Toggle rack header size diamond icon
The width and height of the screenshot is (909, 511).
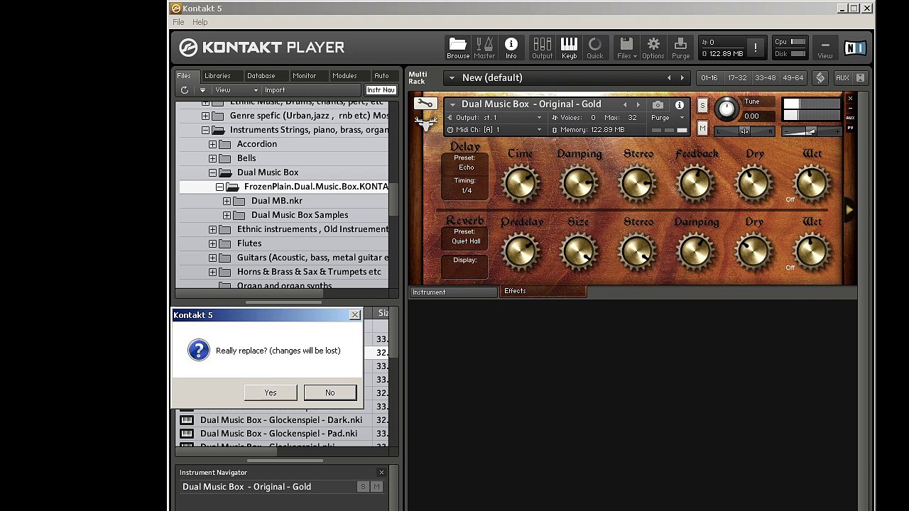(820, 77)
